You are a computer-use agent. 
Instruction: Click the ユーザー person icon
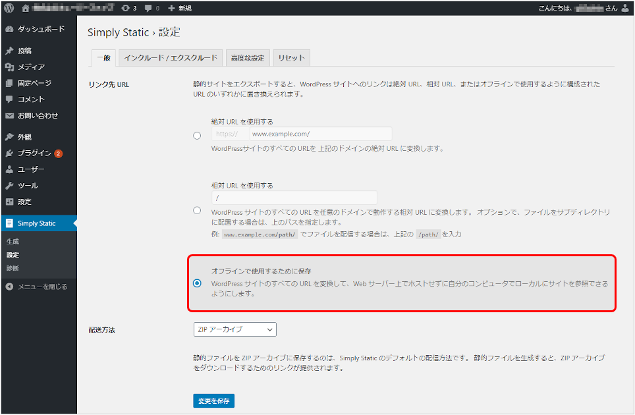pyautogui.click(x=9, y=169)
